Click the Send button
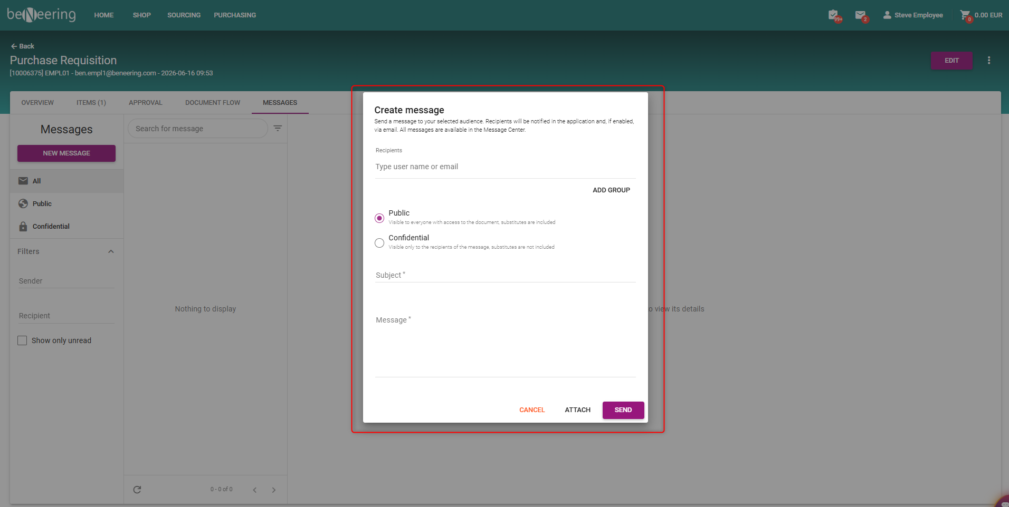Viewport: 1009px width, 507px height. pyautogui.click(x=623, y=410)
